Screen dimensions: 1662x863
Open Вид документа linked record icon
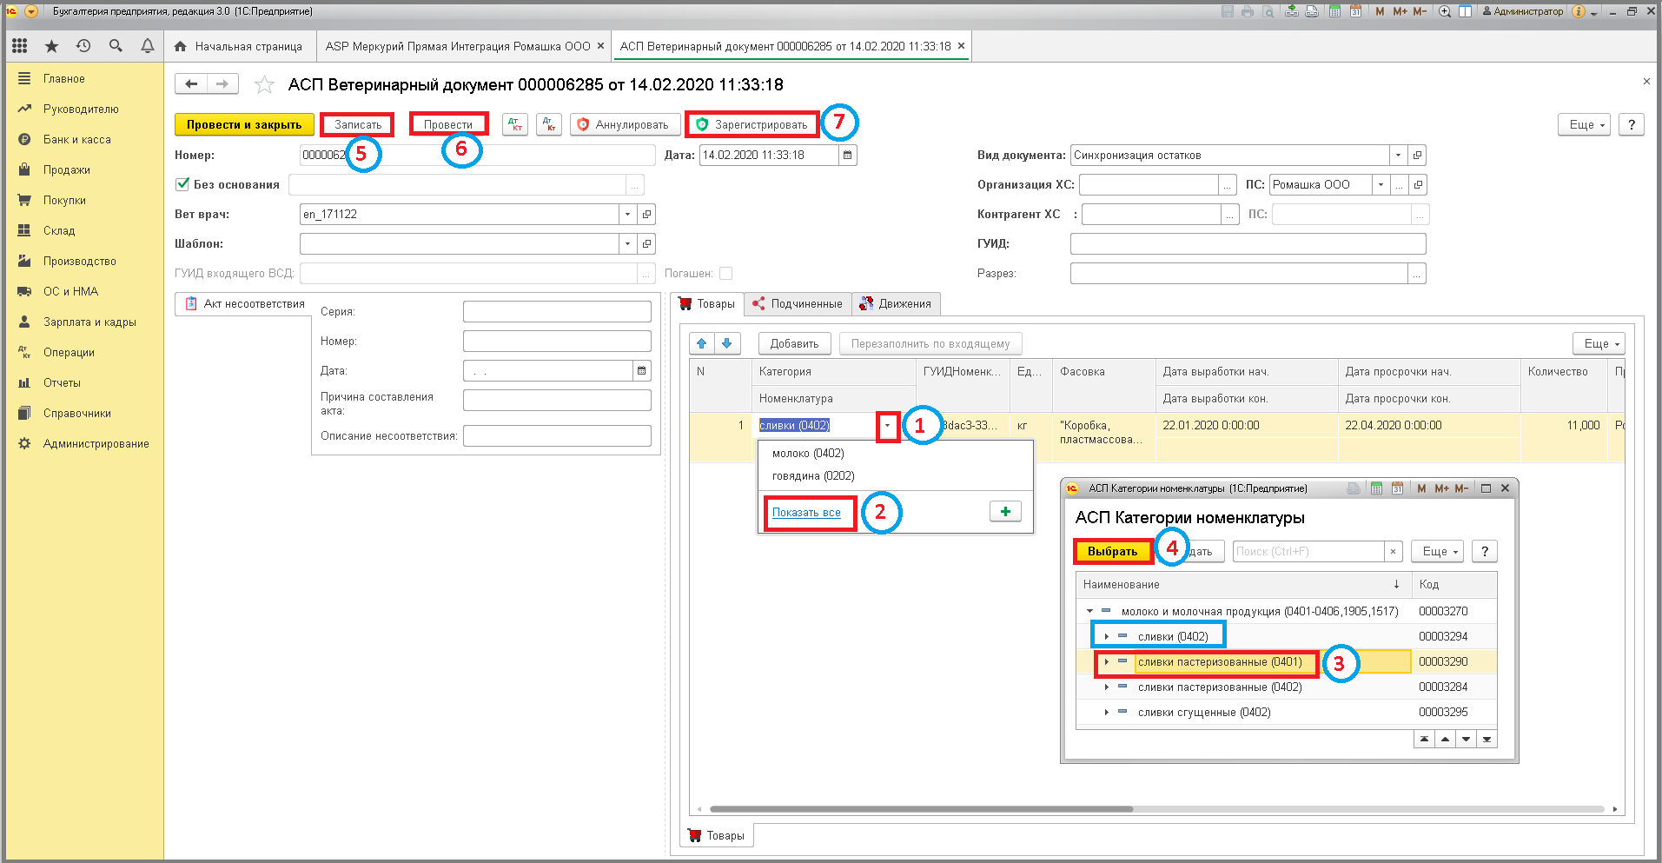1417,155
